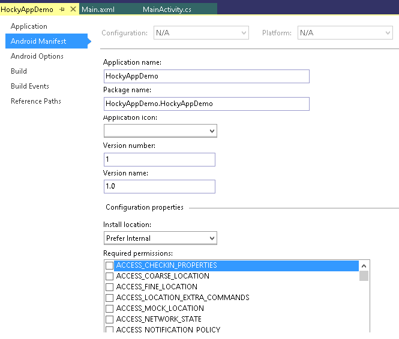Check ACCESS_NOTIFICATION_POLICY permission box
The width and height of the screenshot is (399, 339).
(x=109, y=329)
